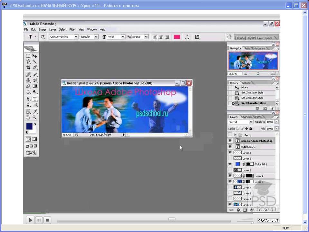Click the Navigator preview thumbnail
The image size is (309, 232).
pos(253,61)
